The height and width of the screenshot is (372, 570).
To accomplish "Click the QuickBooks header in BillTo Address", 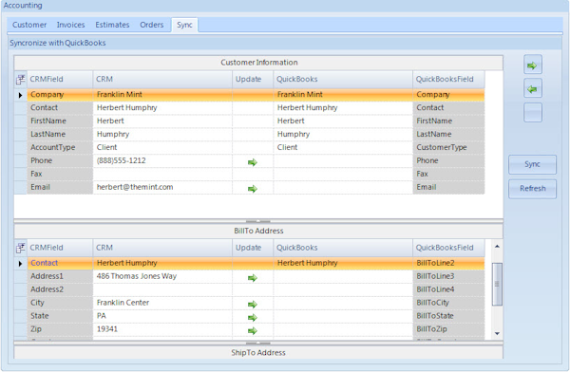I will pyautogui.click(x=343, y=248).
